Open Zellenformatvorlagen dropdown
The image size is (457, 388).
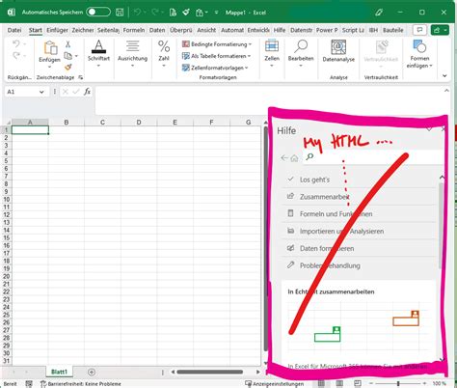tap(215, 68)
